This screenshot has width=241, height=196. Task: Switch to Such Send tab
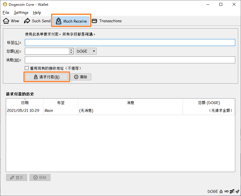[x=37, y=21]
